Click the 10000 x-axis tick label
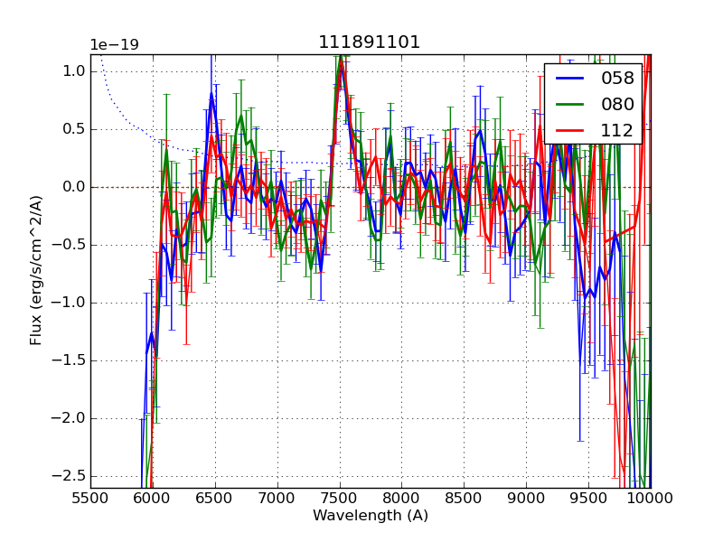 click(x=651, y=498)
